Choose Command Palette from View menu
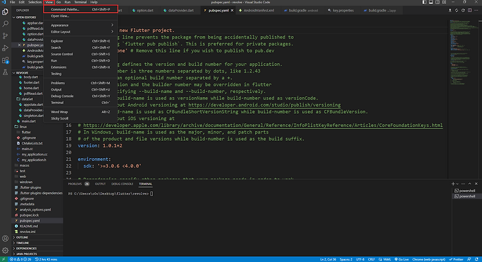 (80, 9)
